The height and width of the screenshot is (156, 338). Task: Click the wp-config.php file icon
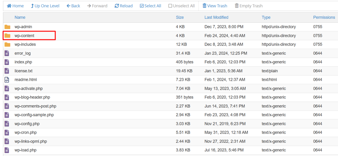[x=7, y=124]
